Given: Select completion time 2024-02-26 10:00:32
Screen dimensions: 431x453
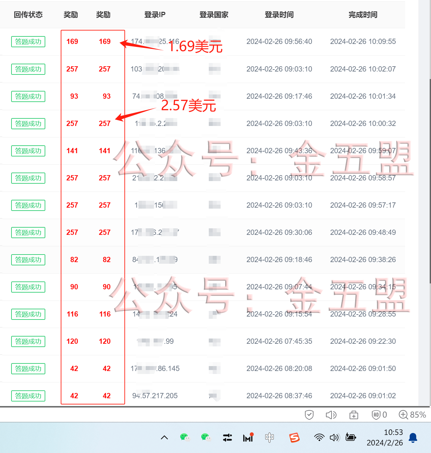Looking at the screenshot, I should click(363, 124).
